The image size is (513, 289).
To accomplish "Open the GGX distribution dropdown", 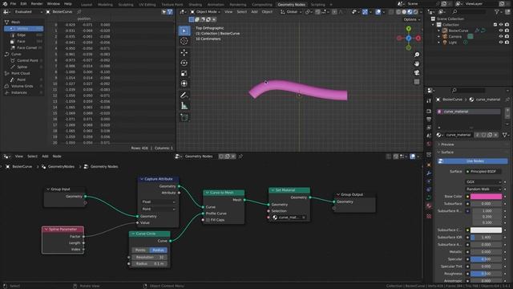I will (x=483, y=181).
